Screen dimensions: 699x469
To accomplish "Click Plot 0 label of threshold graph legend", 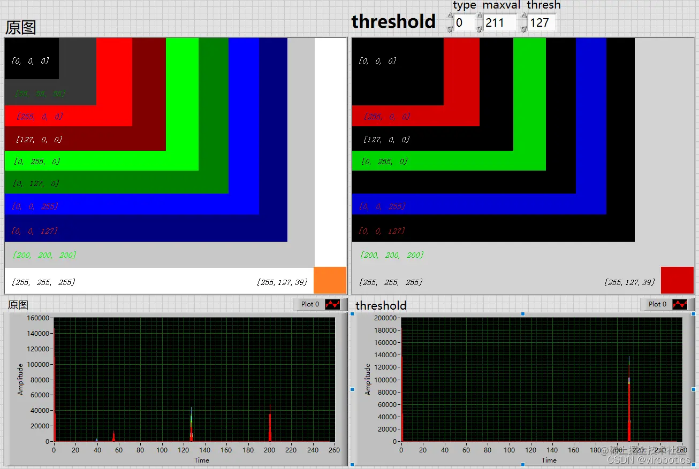I will click(x=657, y=304).
